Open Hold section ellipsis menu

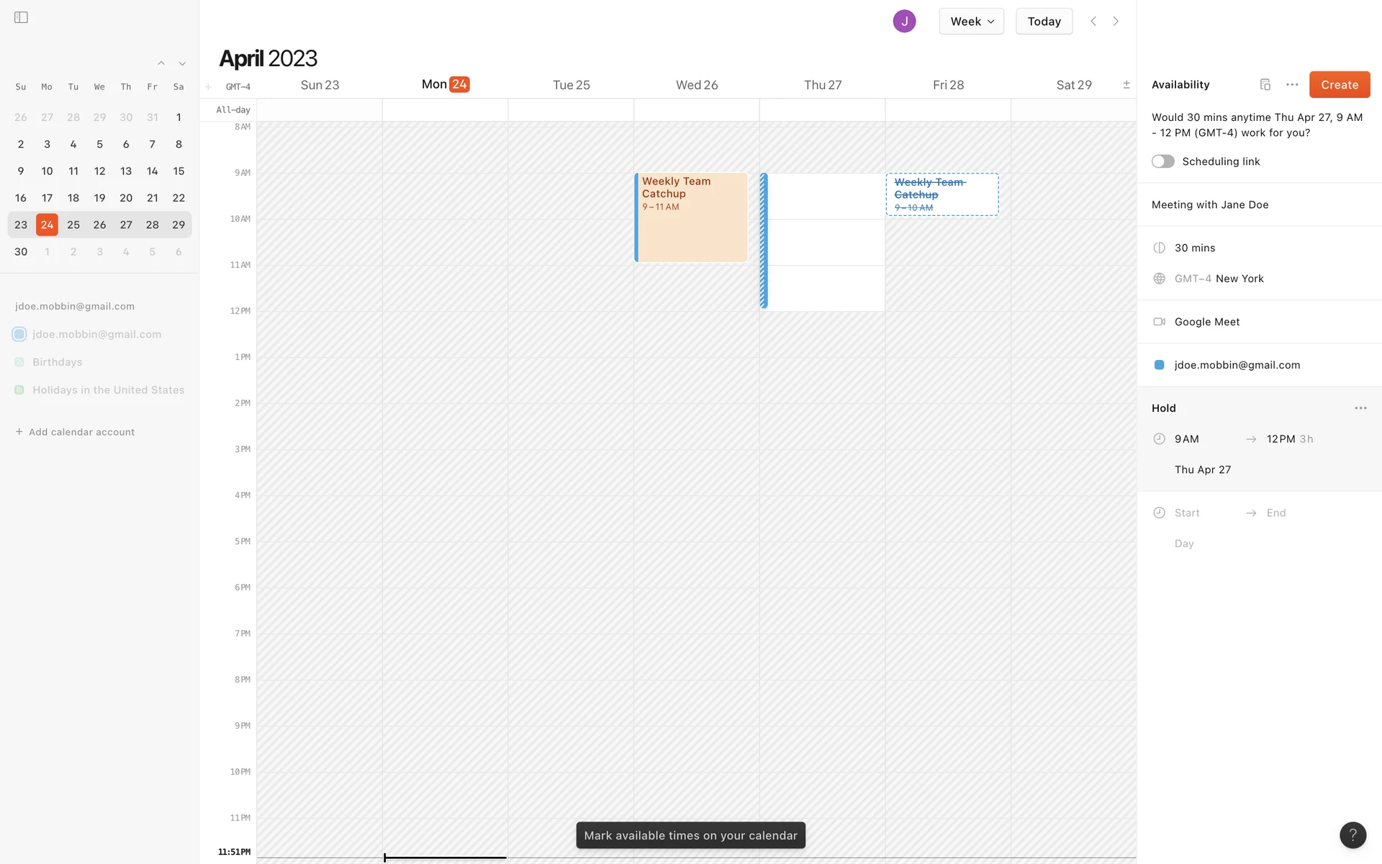(1360, 408)
